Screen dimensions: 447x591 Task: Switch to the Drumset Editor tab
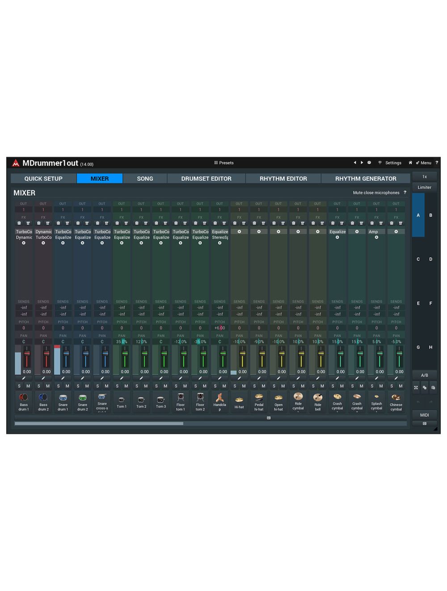(206, 179)
